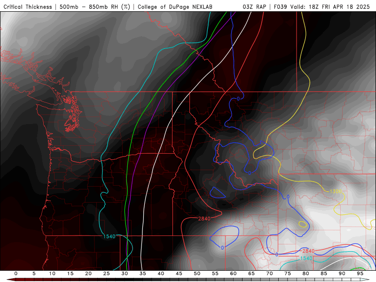376x282 pixels.
Task: Click colorbar scale value "70"
Action: [269, 274]
